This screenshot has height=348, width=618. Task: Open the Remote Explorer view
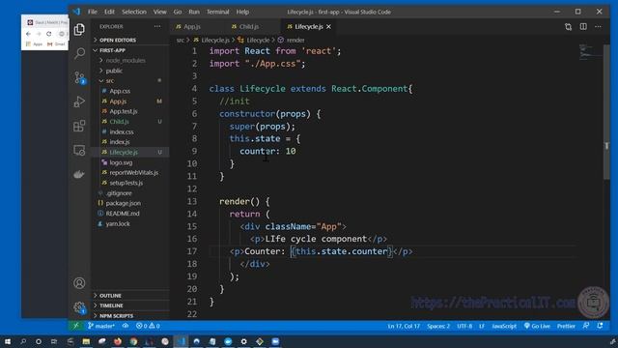click(79, 151)
